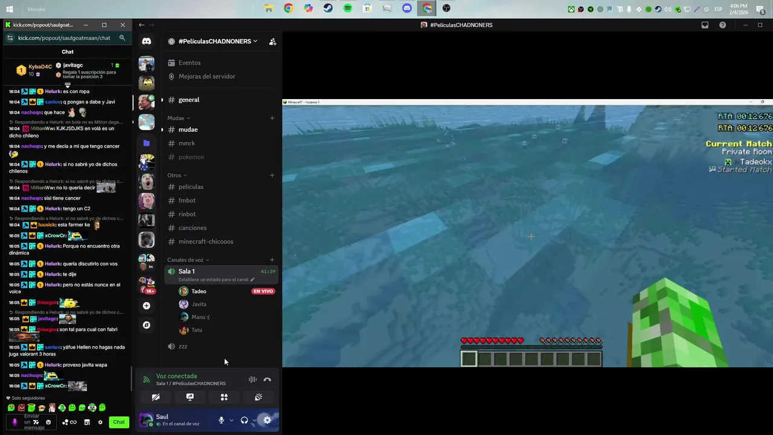Toggle Discord camera on or off
The height and width of the screenshot is (435, 773).
tap(155, 397)
